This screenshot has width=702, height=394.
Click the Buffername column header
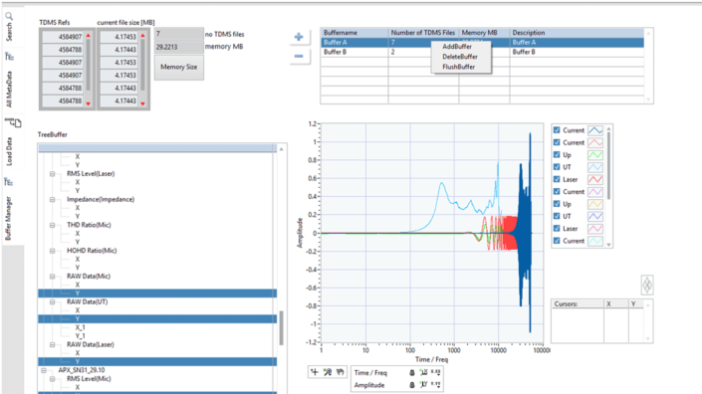(x=354, y=33)
